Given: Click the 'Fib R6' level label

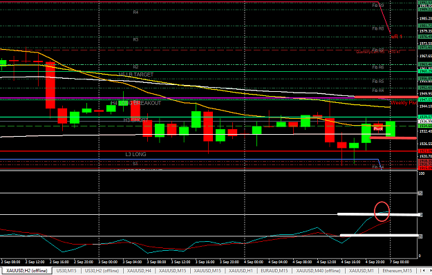Looking at the screenshot, I should (x=378, y=68).
